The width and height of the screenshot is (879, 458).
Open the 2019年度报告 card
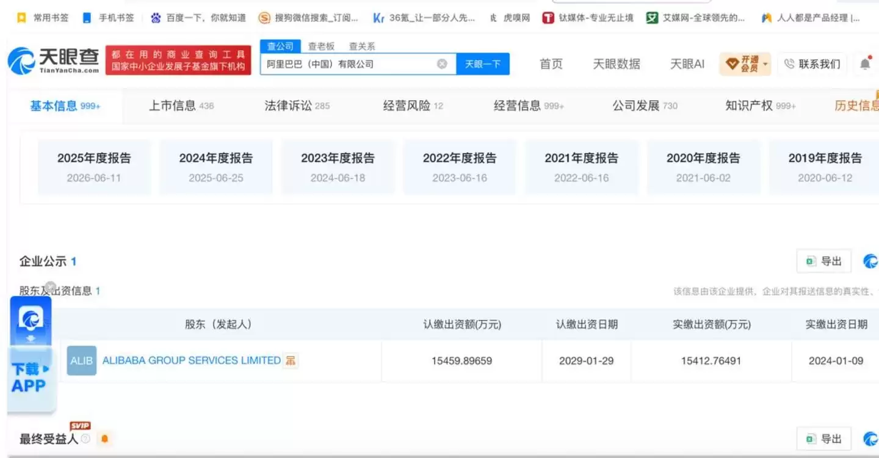pyautogui.click(x=824, y=167)
